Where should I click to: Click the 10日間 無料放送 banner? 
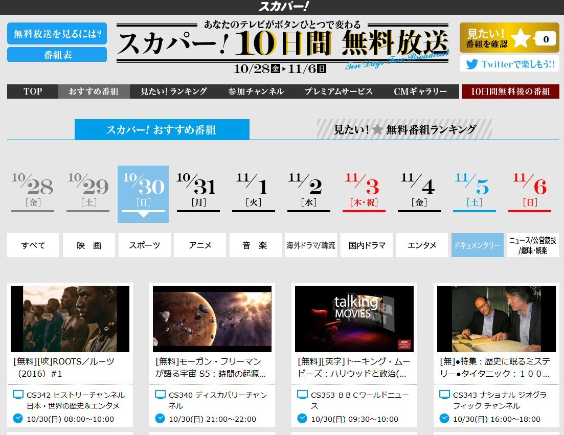[x=283, y=47]
